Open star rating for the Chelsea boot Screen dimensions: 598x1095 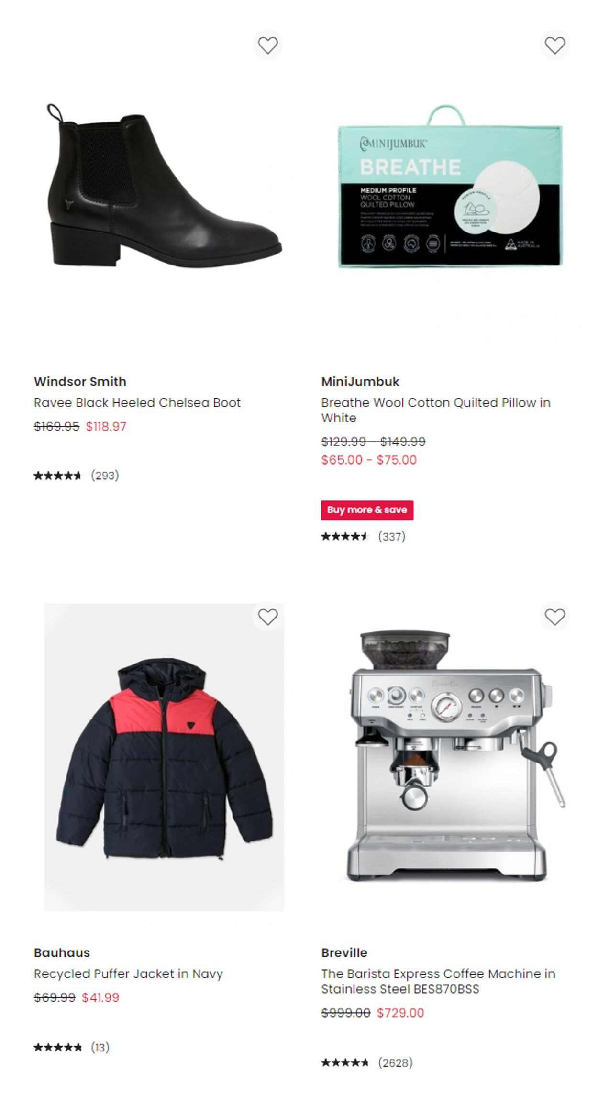click(x=58, y=476)
